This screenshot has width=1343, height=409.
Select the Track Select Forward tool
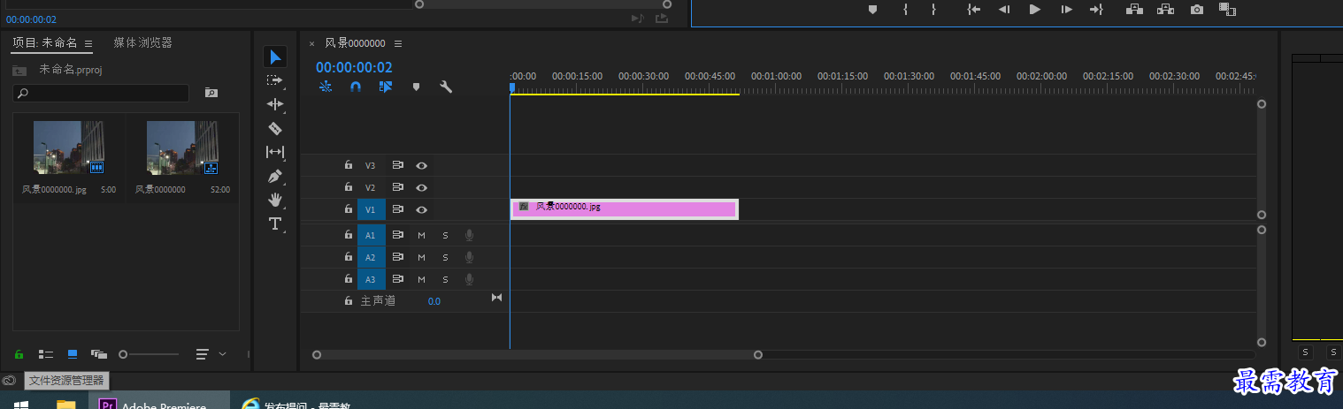click(x=275, y=80)
